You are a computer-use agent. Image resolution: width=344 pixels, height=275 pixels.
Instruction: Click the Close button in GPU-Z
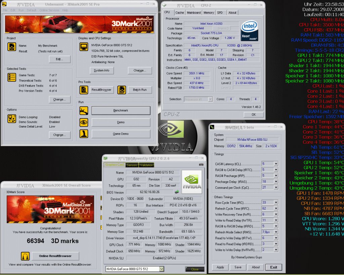coord(195,269)
